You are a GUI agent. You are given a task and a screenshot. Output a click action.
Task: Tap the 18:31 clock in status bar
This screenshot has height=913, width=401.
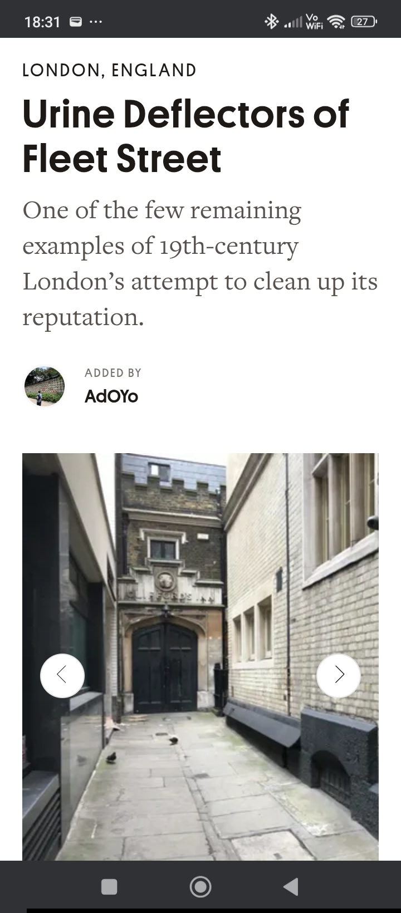42,22
